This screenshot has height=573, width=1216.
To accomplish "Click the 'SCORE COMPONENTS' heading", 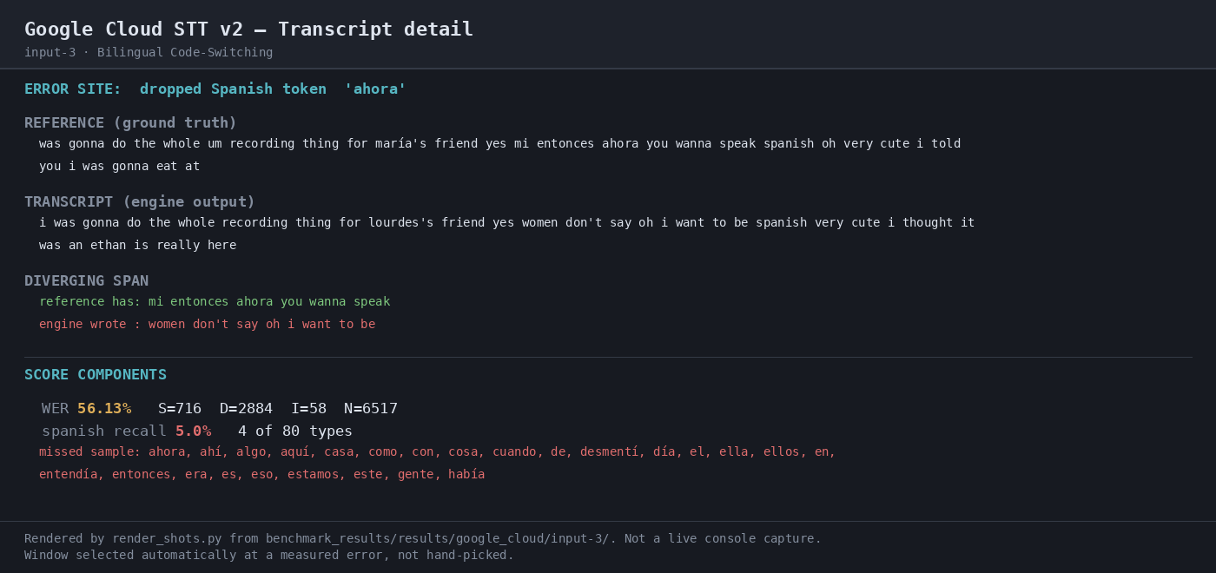I will tap(96, 375).
